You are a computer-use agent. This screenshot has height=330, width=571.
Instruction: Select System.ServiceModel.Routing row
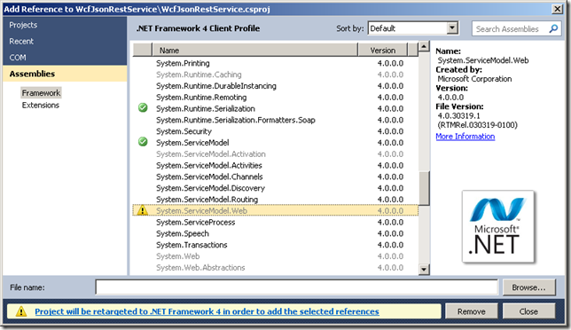pos(275,200)
